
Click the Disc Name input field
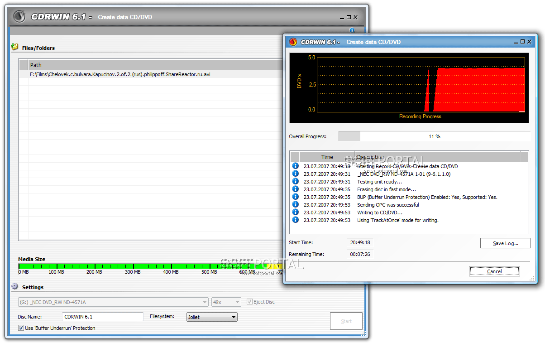tap(103, 317)
